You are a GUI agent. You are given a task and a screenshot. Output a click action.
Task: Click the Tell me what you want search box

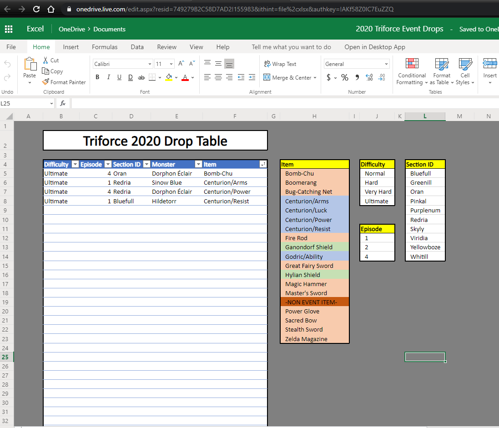pyautogui.click(x=291, y=47)
